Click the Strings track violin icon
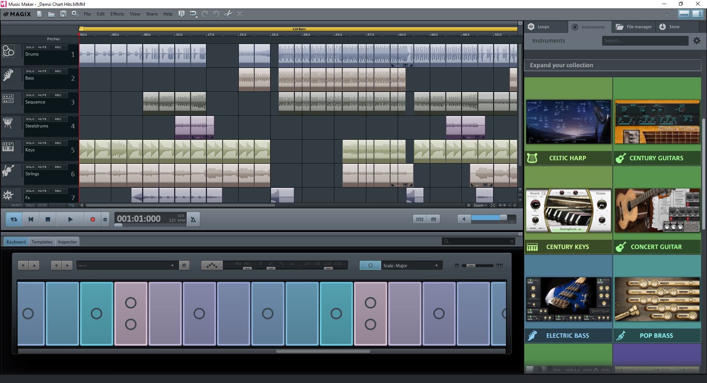This screenshot has width=707, height=383. [8, 171]
